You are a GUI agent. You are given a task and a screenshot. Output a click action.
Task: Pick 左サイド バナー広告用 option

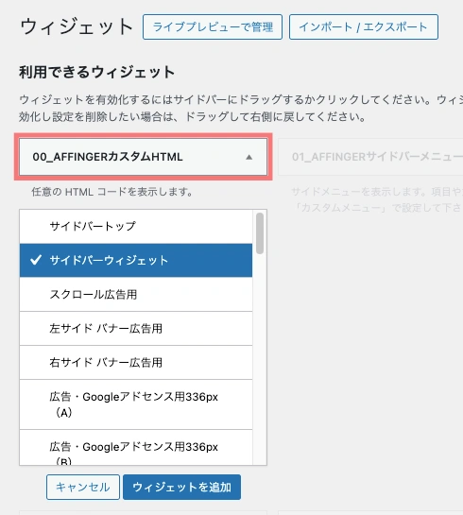(x=136, y=329)
